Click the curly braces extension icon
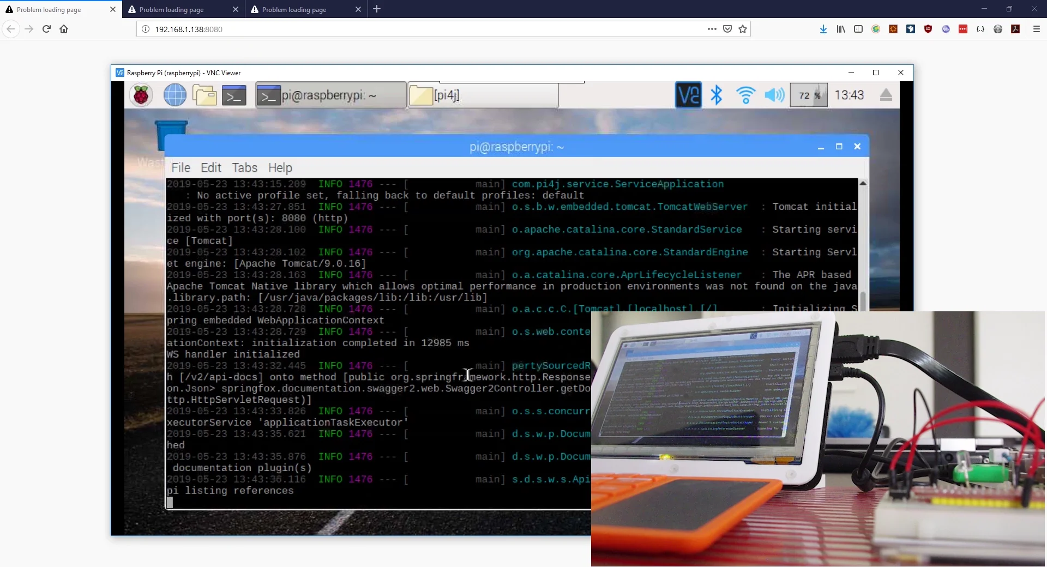 [980, 29]
